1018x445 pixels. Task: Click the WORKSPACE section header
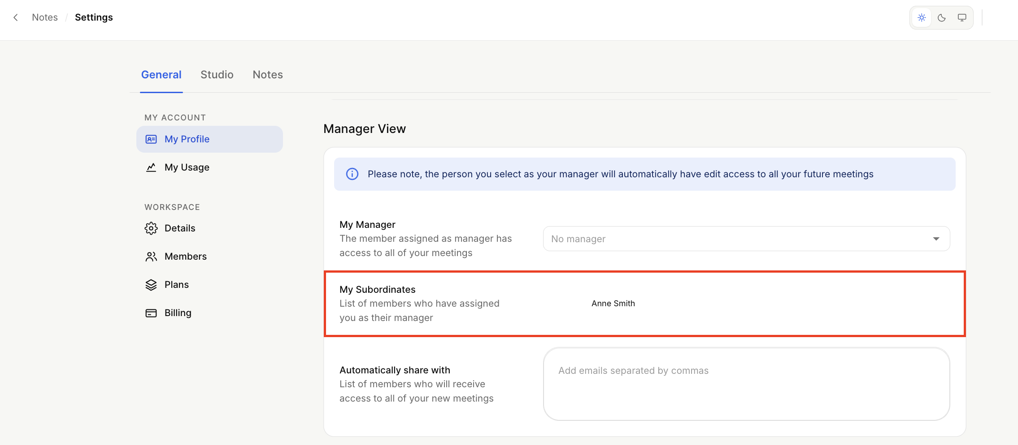[172, 207]
